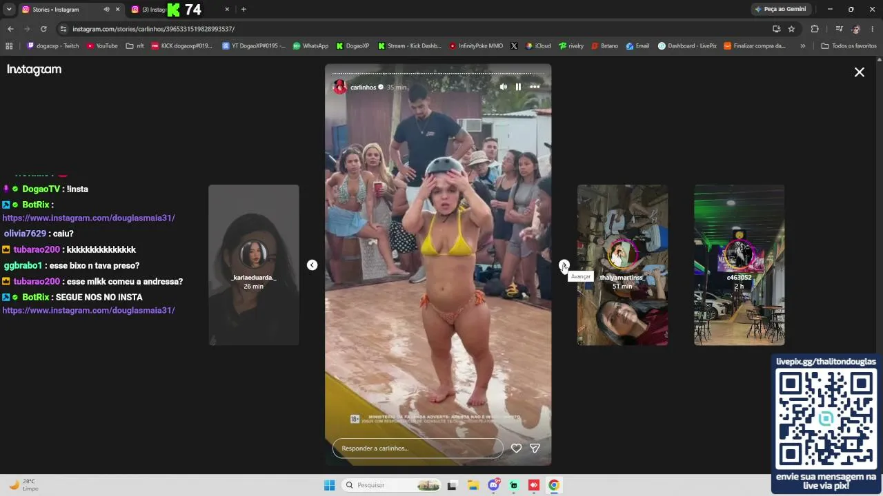This screenshot has height=496, width=883.
Task: Open Chrome from the taskbar
Action: [553, 485]
